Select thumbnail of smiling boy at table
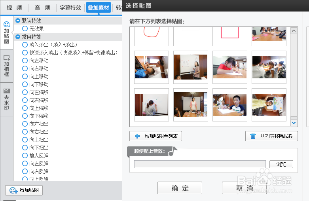 230,105
